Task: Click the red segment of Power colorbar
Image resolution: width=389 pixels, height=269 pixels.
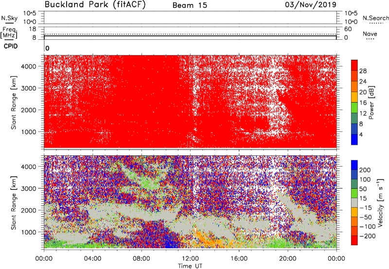Action: pyautogui.click(x=354, y=65)
